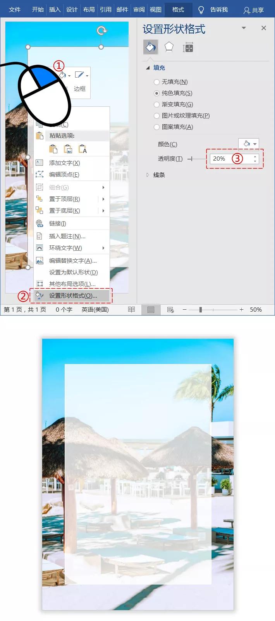Click the zoom out minus button
The width and height of the screenshot is (275, 621).
(185, 310)
